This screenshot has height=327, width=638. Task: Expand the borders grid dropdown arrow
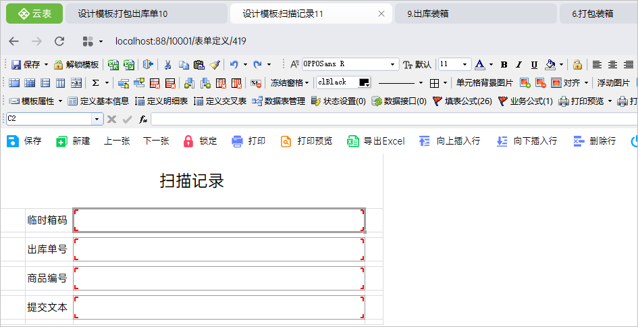coord(445,83)
